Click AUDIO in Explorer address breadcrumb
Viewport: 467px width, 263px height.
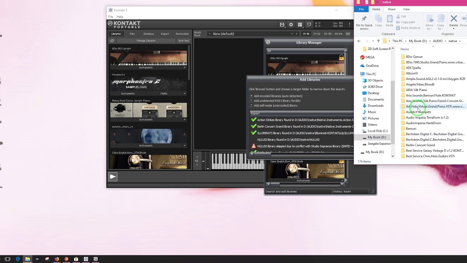coord(437,41)
